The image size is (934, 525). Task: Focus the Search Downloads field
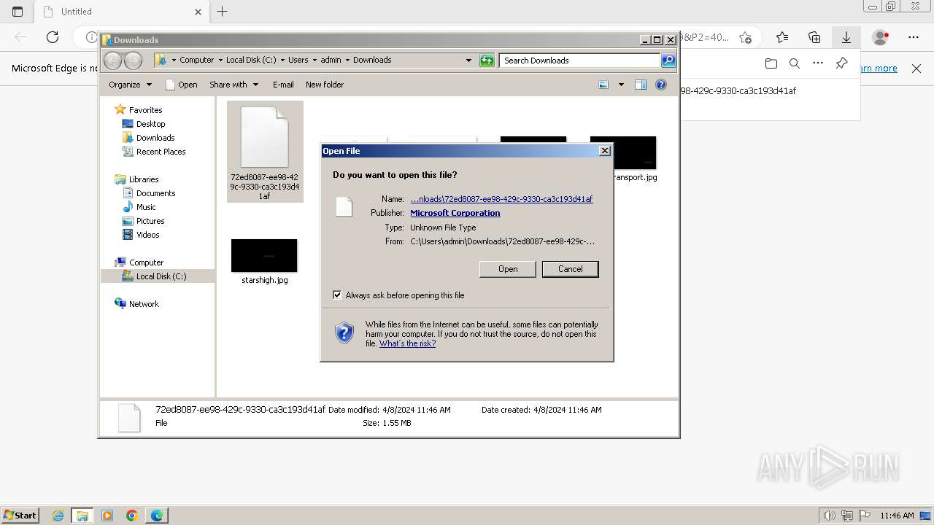point(580,61)
